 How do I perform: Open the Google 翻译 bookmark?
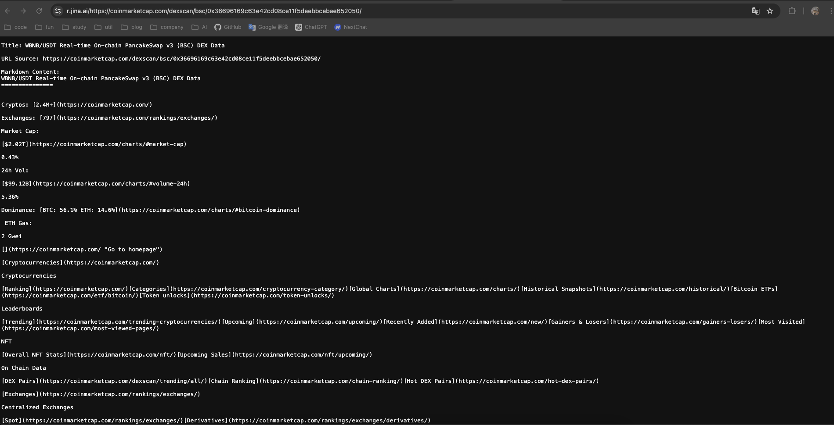coord(268,27)
